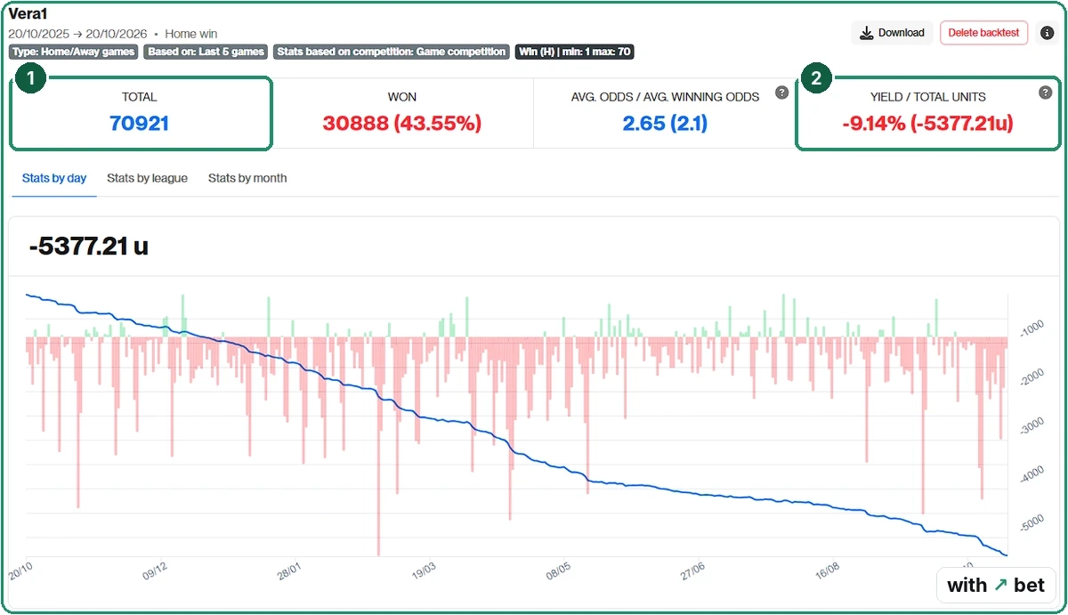Click the Type: Home/Away games tag
Image resolution: width=1068 pixels, height=615 pixels.
[74, 52]
